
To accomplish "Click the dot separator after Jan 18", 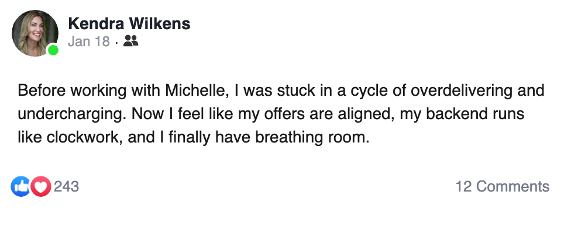I will coord(116,43).
